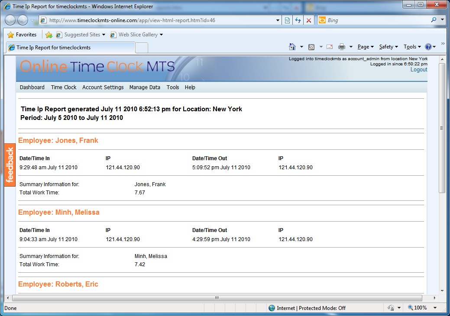Click the Compatibility View icon in address bar
The height and width of the screenshot is (316, 450).
point(287,20)
